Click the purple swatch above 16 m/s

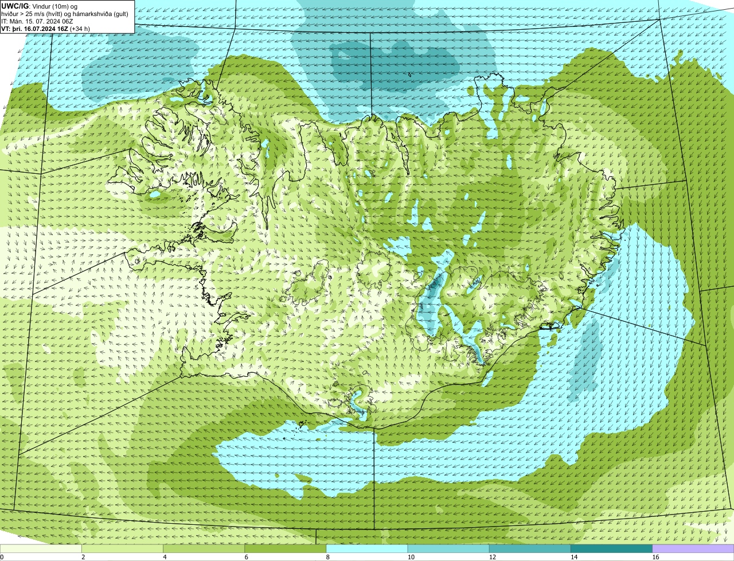(693, 548)
